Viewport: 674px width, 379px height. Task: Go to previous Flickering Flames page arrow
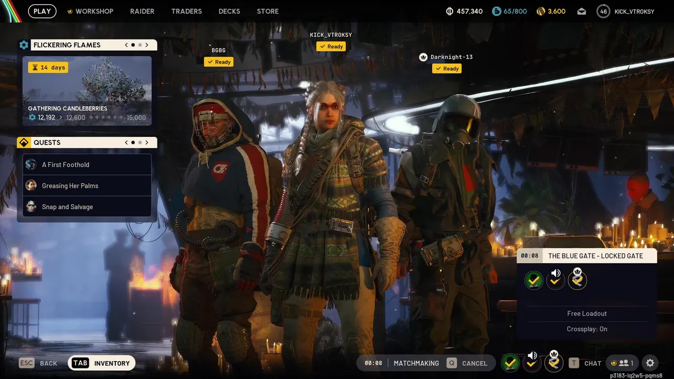(126, 45)
